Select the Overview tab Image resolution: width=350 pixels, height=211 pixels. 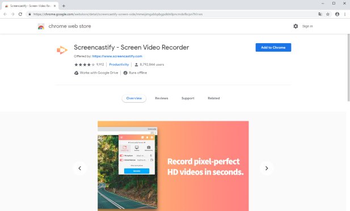[x=134, y=98]
